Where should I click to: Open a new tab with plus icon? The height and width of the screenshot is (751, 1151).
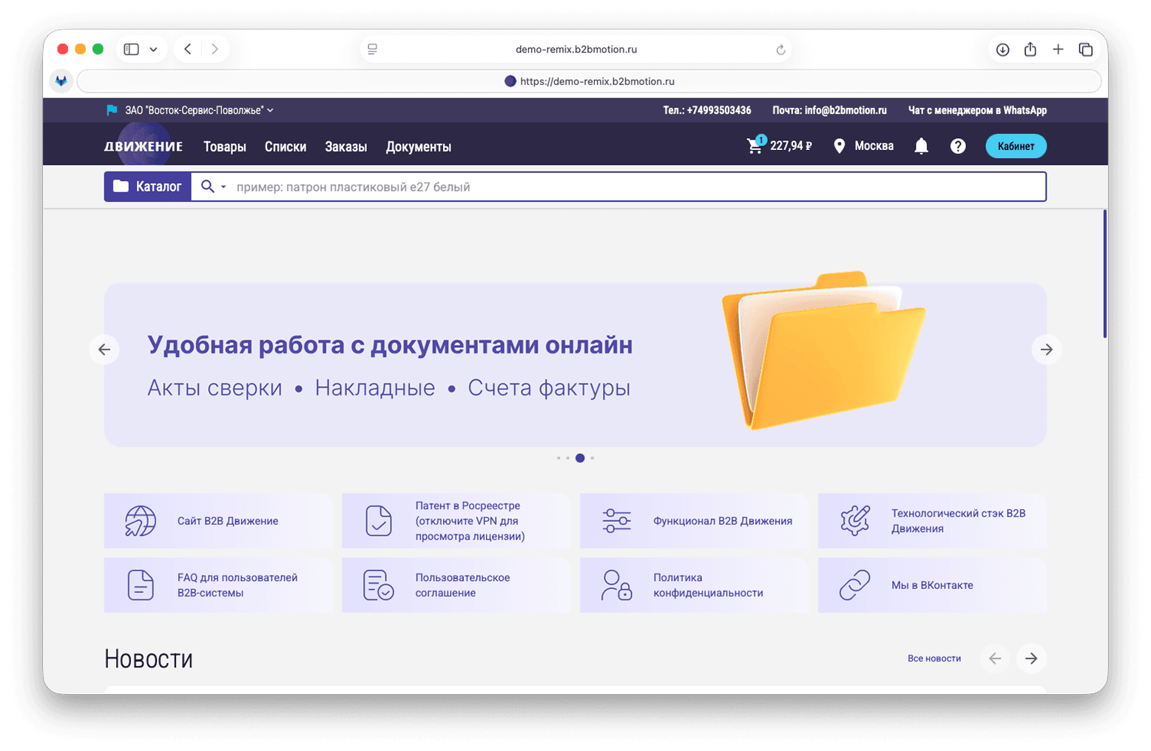(x=1058, y=50)
